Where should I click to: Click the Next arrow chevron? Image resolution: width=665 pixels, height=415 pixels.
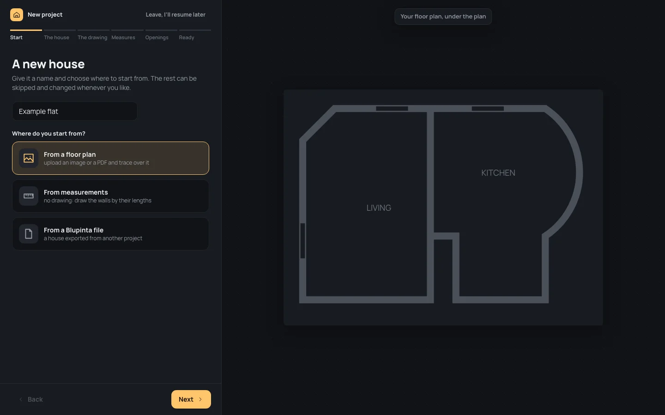click(200, 399)
